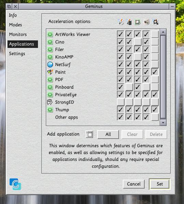Iconise the Geminus window

click(x=172, y=7)
